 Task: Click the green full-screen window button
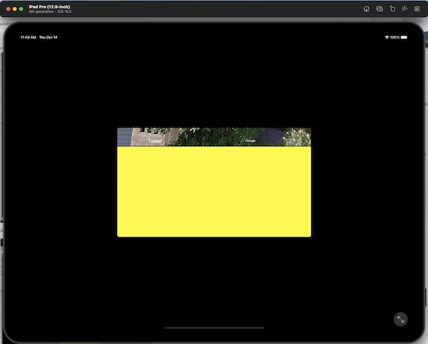[21, 9]
